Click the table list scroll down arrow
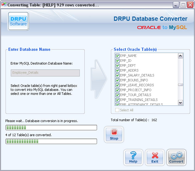The width and height of the screenshot is (195, 171). (x=181, y=103)
